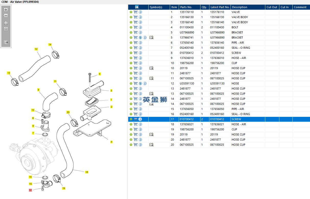Select callout 18 hose in the diagram
This screenshot has height=199, width=310.
click(x=87, y=172)
